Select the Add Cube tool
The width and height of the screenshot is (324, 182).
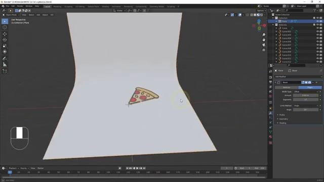click(5, 71)
